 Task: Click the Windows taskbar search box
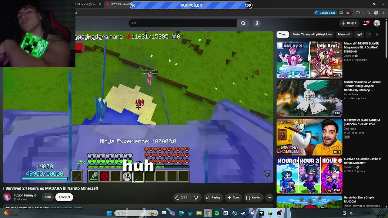click(x=136, y=213)
